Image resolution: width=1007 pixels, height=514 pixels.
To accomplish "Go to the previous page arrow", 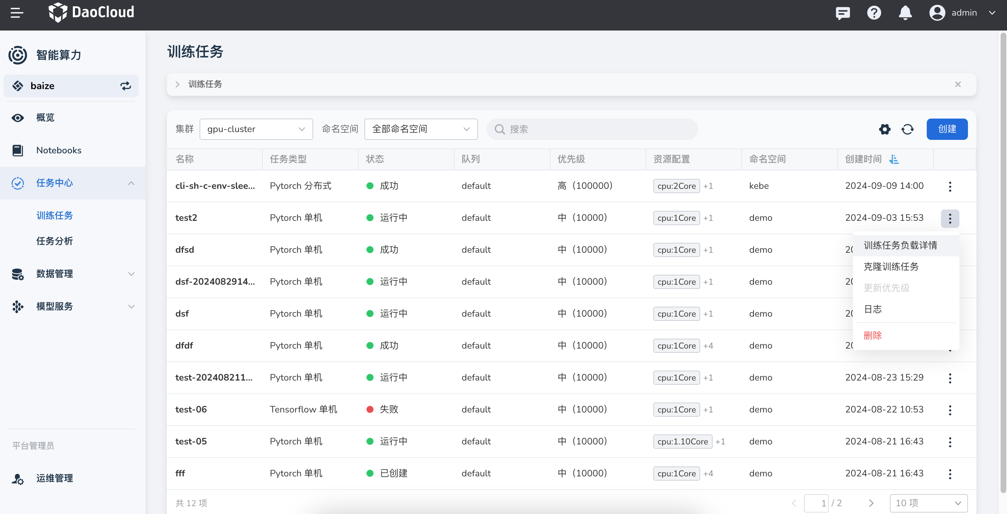I will tap(794, 503).
